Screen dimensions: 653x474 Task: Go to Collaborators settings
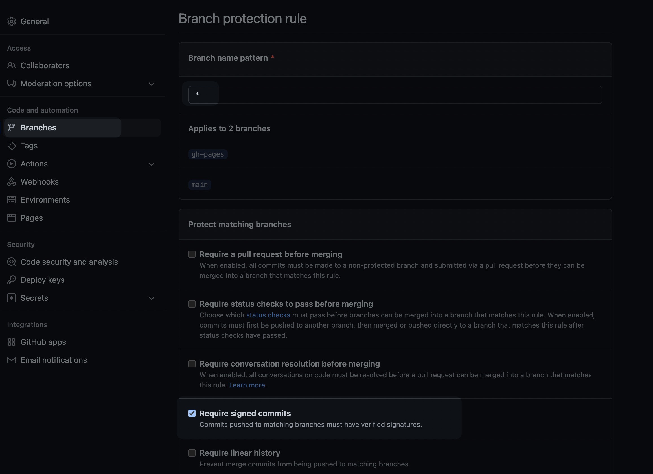tap(45, 65)
